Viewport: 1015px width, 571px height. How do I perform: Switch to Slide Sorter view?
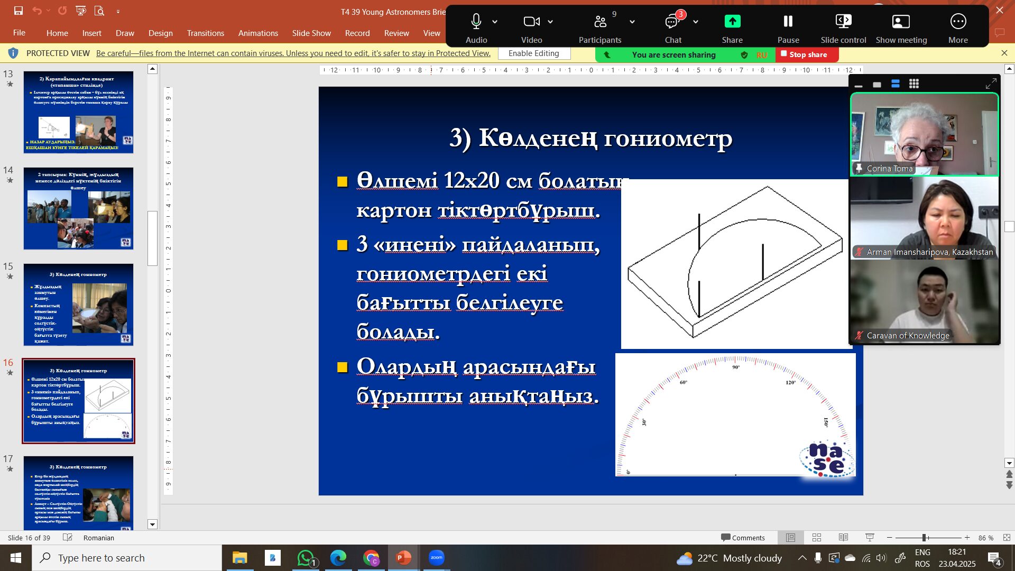816,538
